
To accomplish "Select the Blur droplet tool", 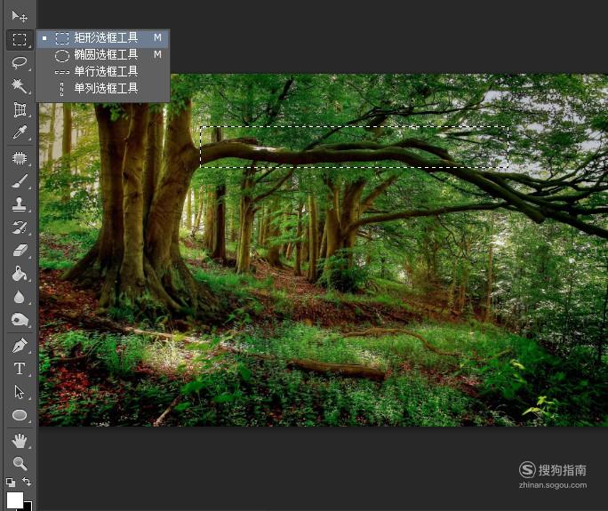I will pos(19,297).
